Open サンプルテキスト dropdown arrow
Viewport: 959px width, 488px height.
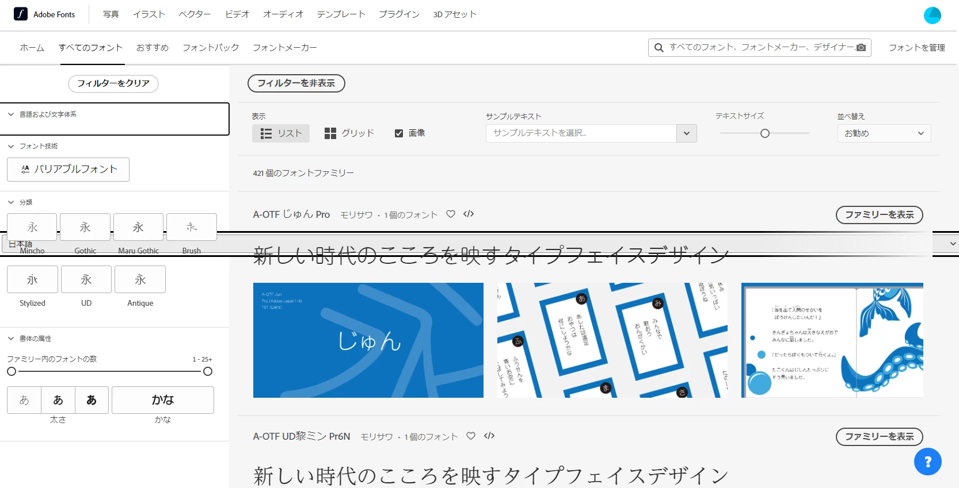pos(687,133)
